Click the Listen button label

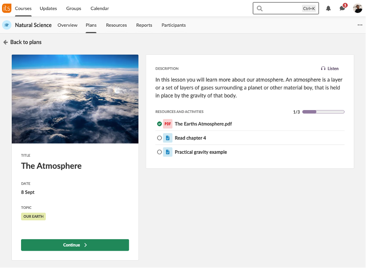[x=333, y=68]
